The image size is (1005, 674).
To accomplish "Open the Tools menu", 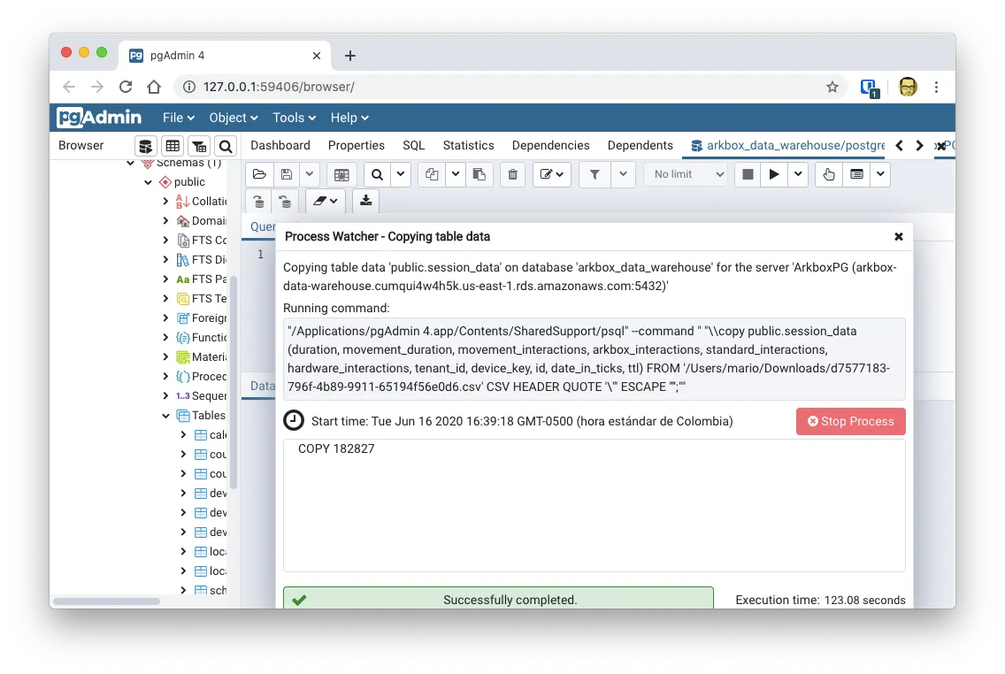I will pos(295,118).
